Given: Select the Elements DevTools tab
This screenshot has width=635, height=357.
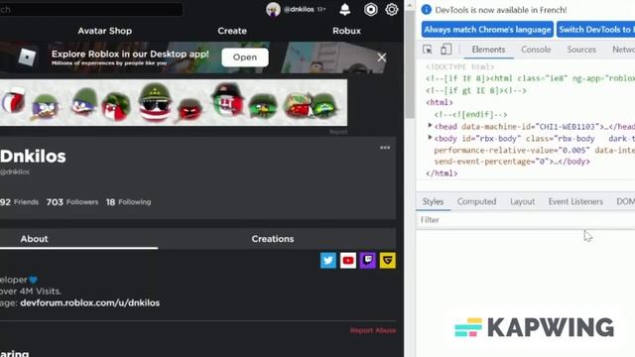Looking at the screenshot, I should 488,50.
